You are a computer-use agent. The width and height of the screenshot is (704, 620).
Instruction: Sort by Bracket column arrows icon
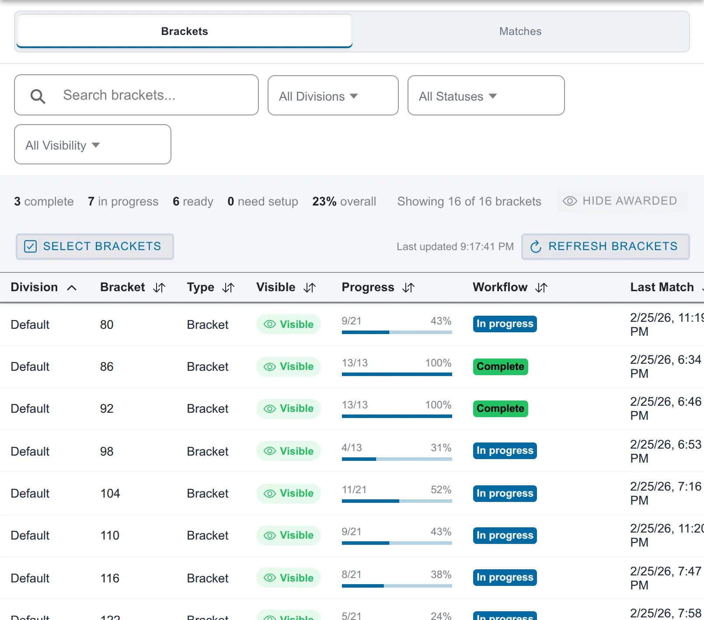pos(159,288)
